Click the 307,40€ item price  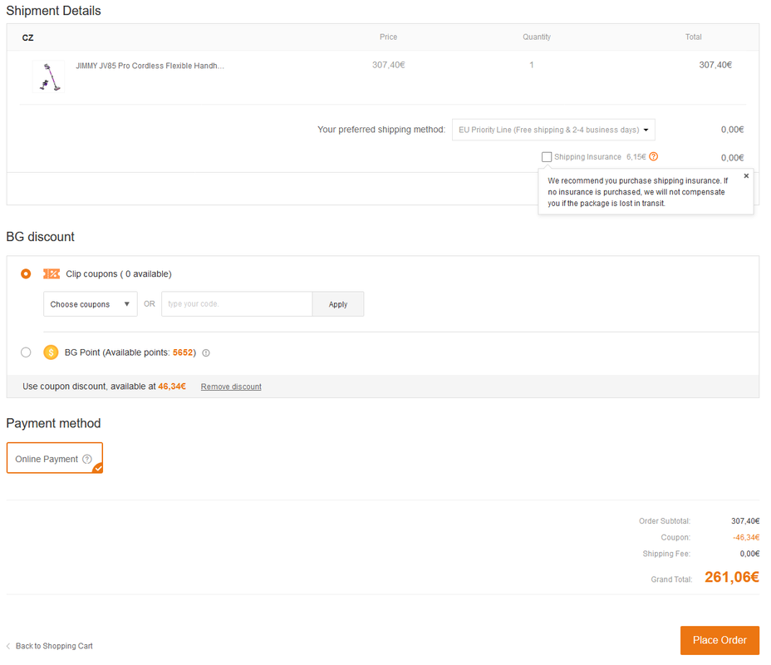(389, 65)
